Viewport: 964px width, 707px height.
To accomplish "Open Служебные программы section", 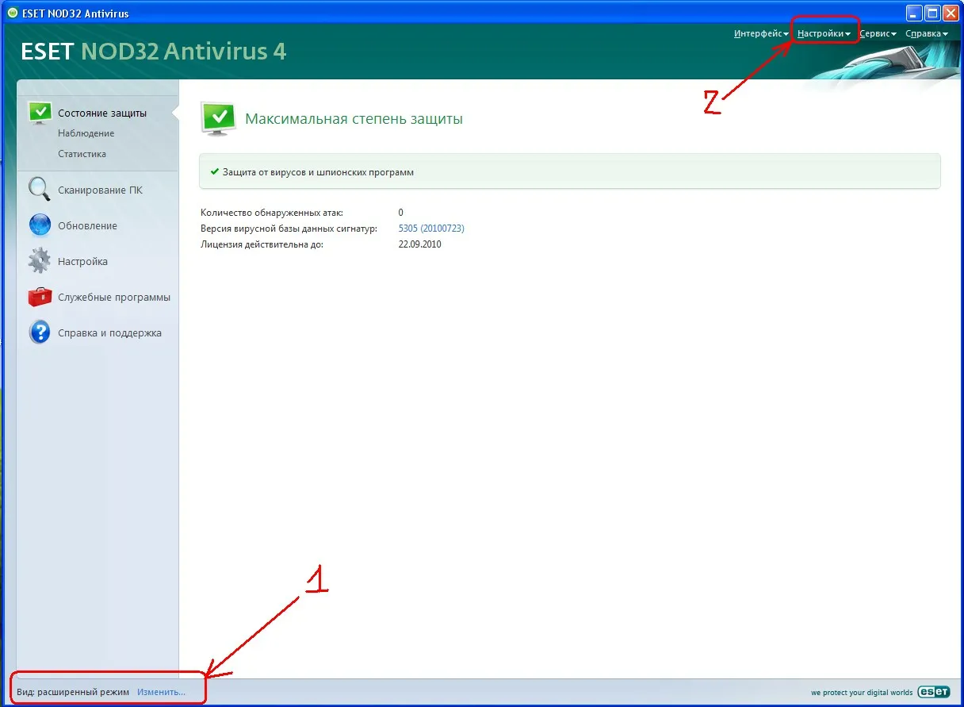I will [113, 298].
